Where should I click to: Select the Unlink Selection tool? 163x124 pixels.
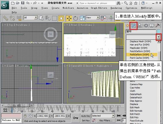coord(12,18)
